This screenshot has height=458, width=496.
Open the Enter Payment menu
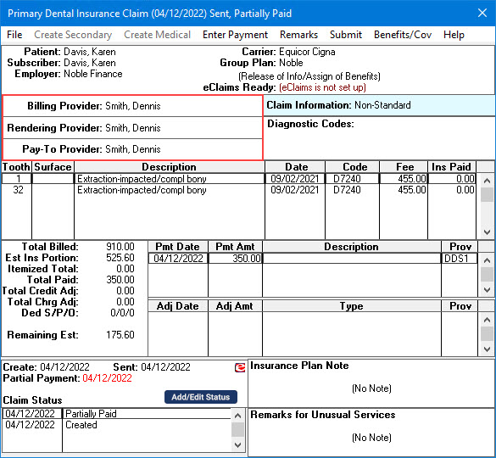235,35
